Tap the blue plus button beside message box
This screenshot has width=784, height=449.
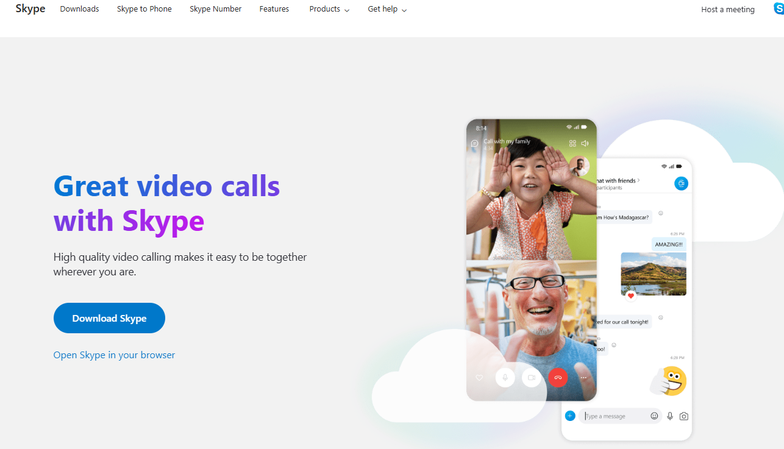click(570, 416)
